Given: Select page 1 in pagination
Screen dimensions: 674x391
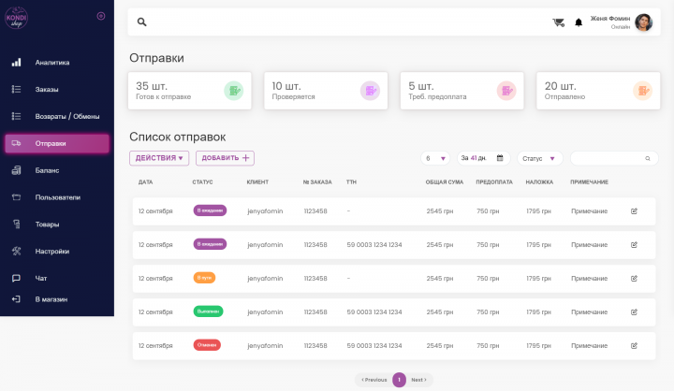Looking at the screenshot, I should pyautogui.click(x=399, y=380).
